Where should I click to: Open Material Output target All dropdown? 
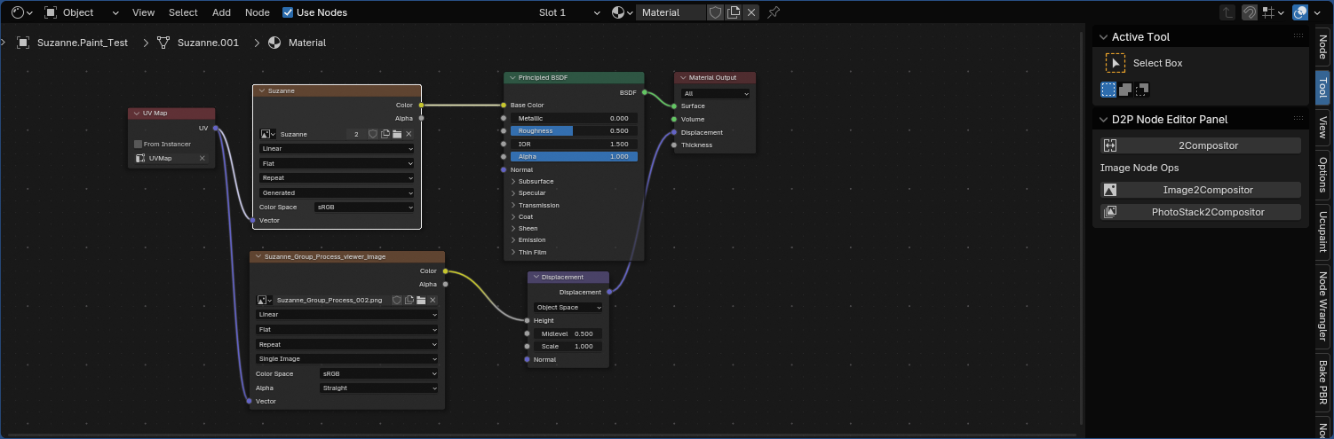click(716, 93)
